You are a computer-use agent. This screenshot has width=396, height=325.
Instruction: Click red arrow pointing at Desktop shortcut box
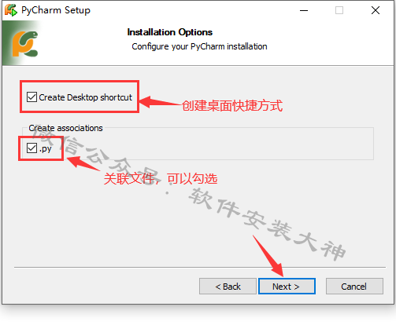click(x=161, y=102)
